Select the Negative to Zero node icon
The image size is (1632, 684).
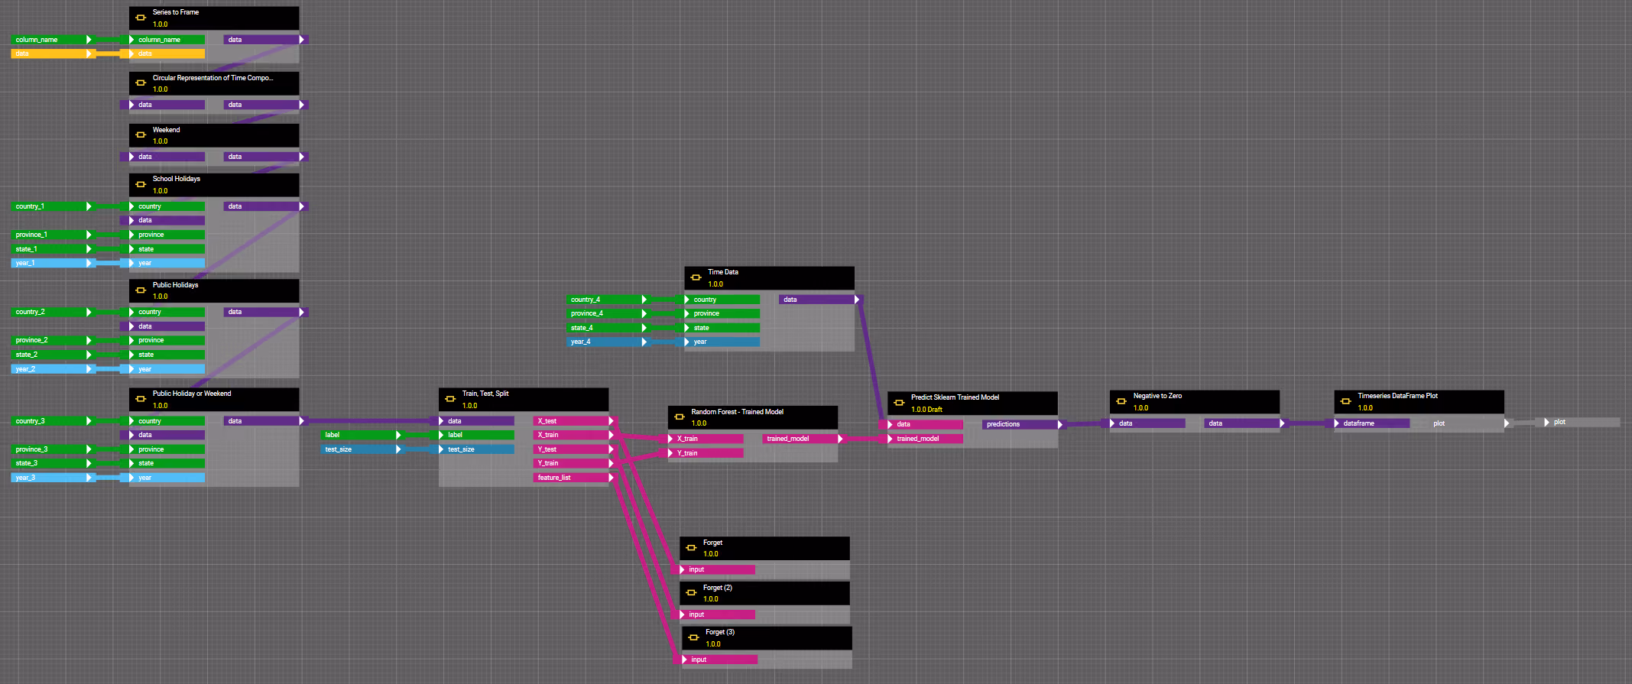point(1121,401)
